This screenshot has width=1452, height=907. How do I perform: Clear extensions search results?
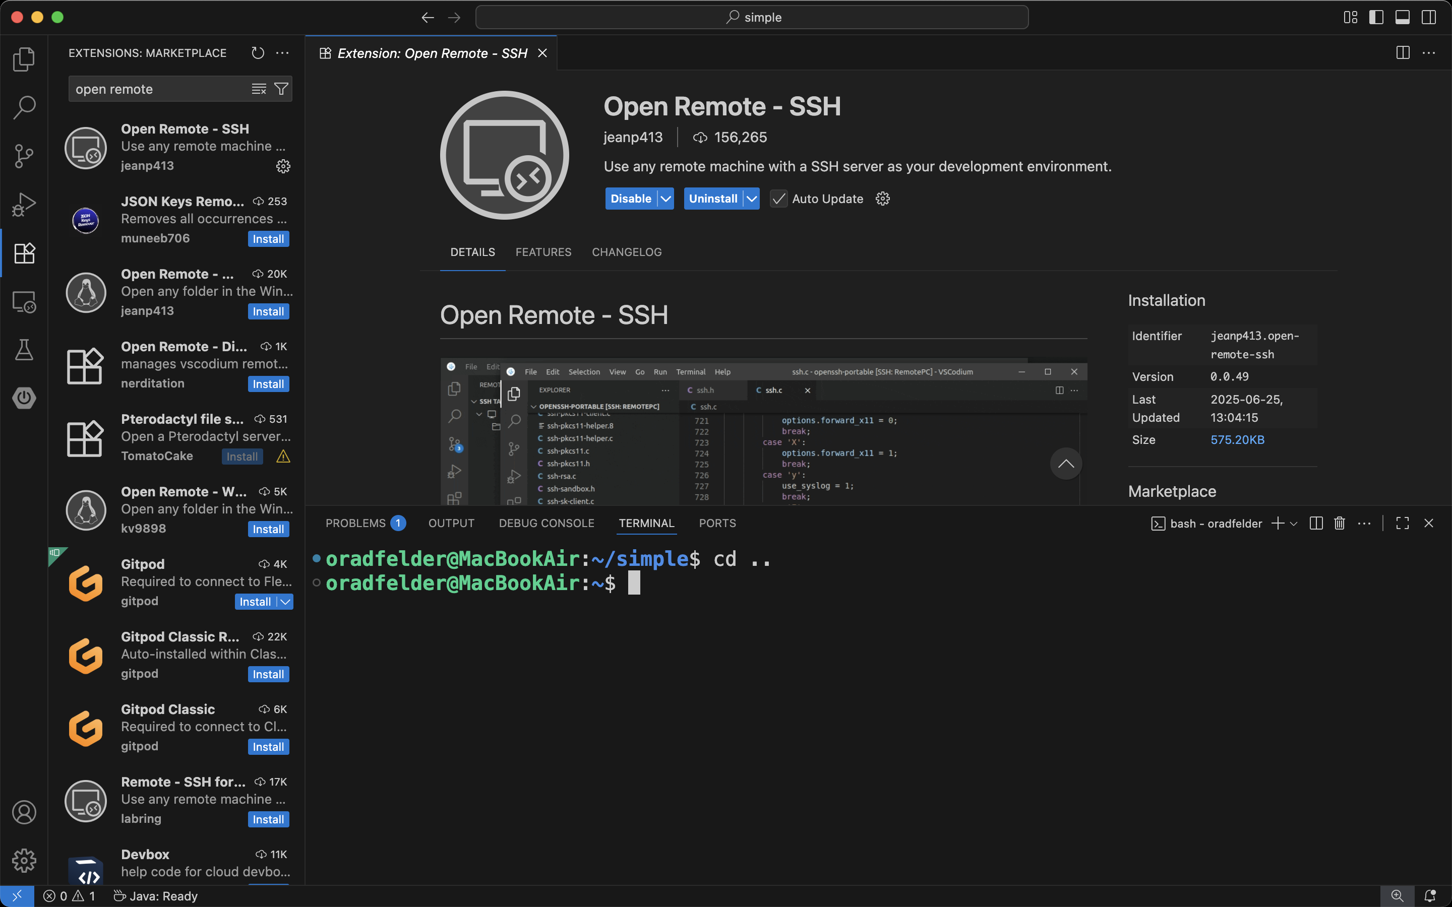click(259, 89)
